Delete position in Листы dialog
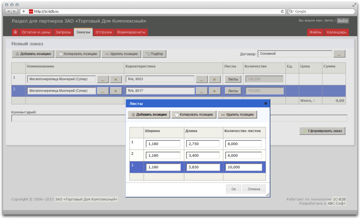 (237, 115)
